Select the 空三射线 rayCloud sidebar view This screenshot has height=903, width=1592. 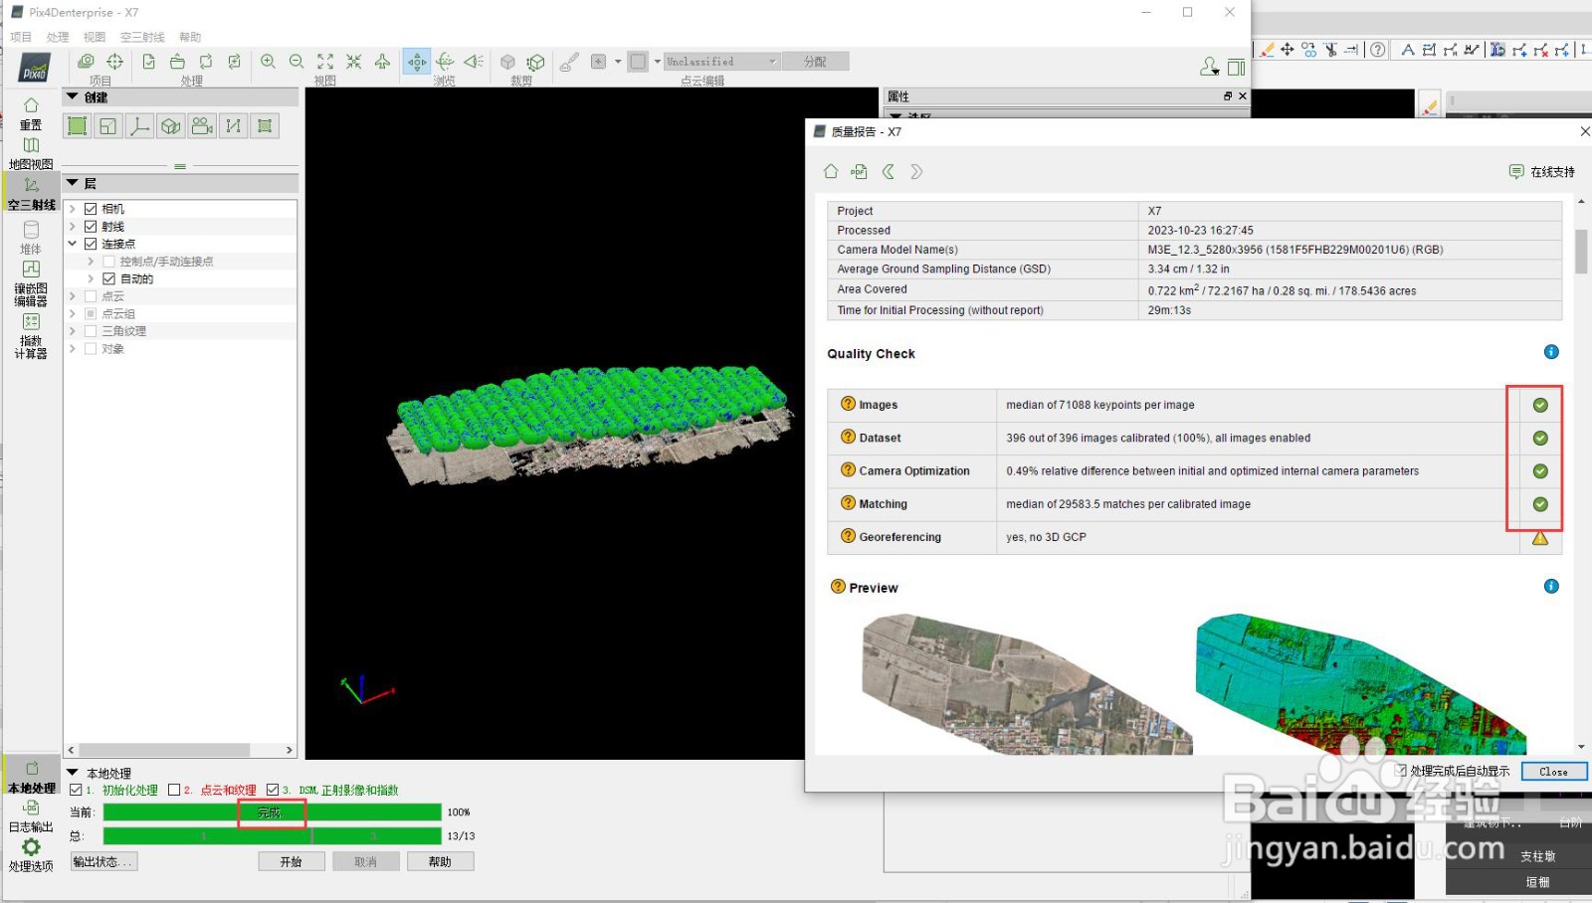click(31, 193)
